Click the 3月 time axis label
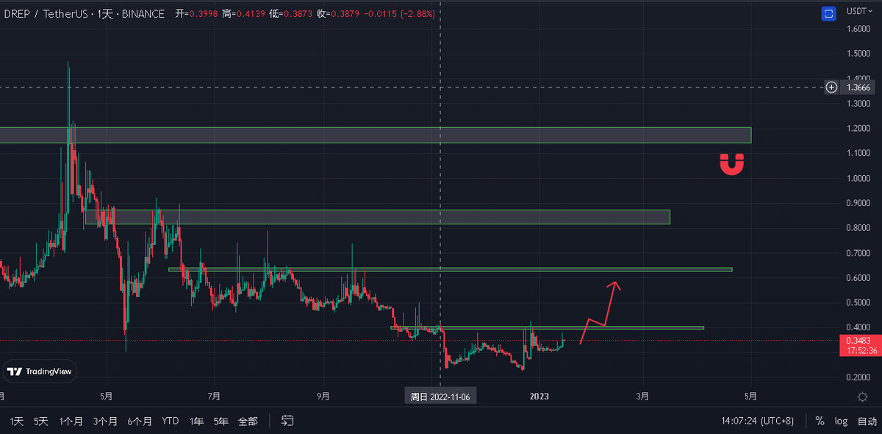This screenshot has width=882, height=434. [642, 396]
